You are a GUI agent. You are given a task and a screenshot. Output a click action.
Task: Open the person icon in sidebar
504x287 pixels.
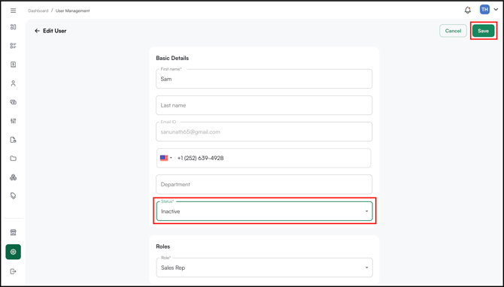point(14,83)
